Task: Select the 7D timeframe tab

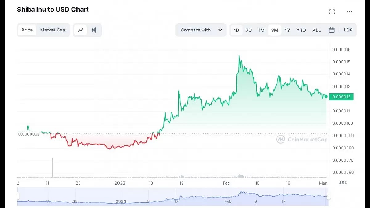Action: pyautogui.click(x=249, y=30)
